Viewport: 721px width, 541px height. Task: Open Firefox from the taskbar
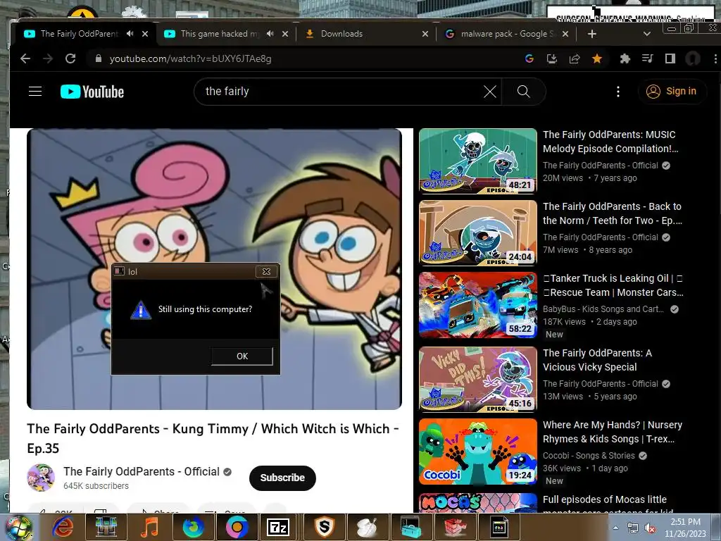click(x=193, y=527)
